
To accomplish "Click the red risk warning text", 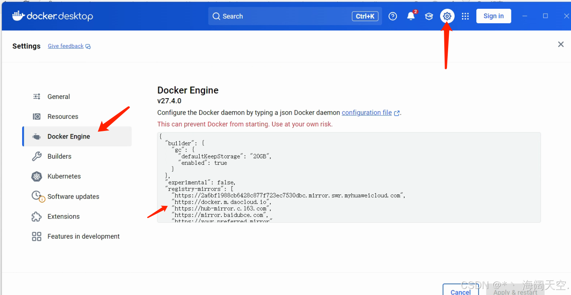I will click(245, 124).
